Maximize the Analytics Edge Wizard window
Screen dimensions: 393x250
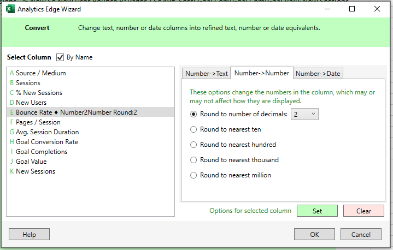coord(351,9)
